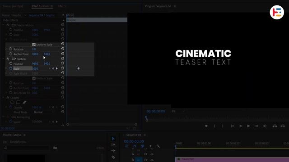
Task: Collapse the Opacity effect section
Action: coord(3,98)
